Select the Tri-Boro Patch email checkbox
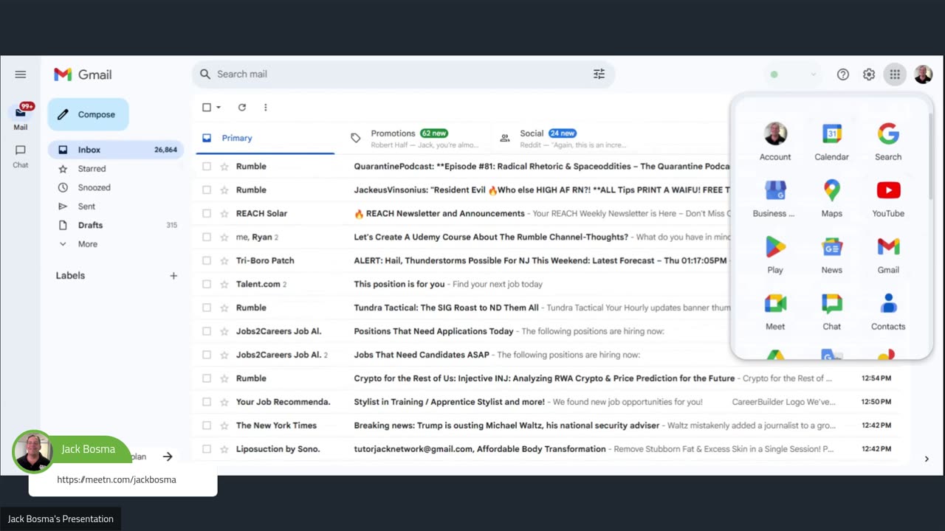945x531 pixels. click(207, 261)
